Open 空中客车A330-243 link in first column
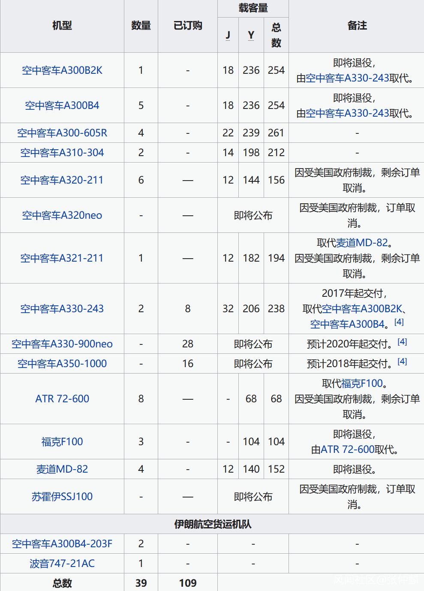 click(x=62, y=309)
